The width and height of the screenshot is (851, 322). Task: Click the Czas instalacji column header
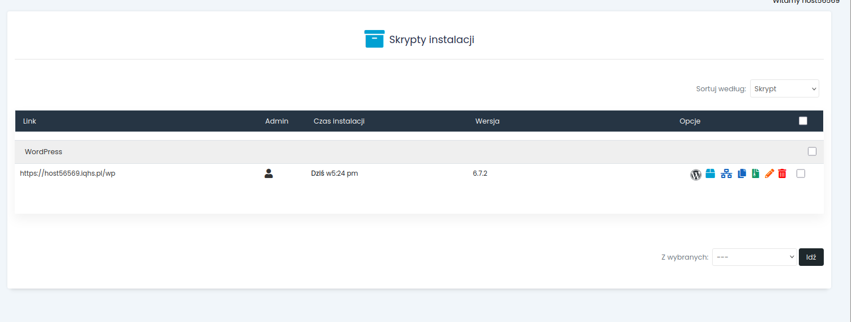pyautogui.click(x=338, y=121)
